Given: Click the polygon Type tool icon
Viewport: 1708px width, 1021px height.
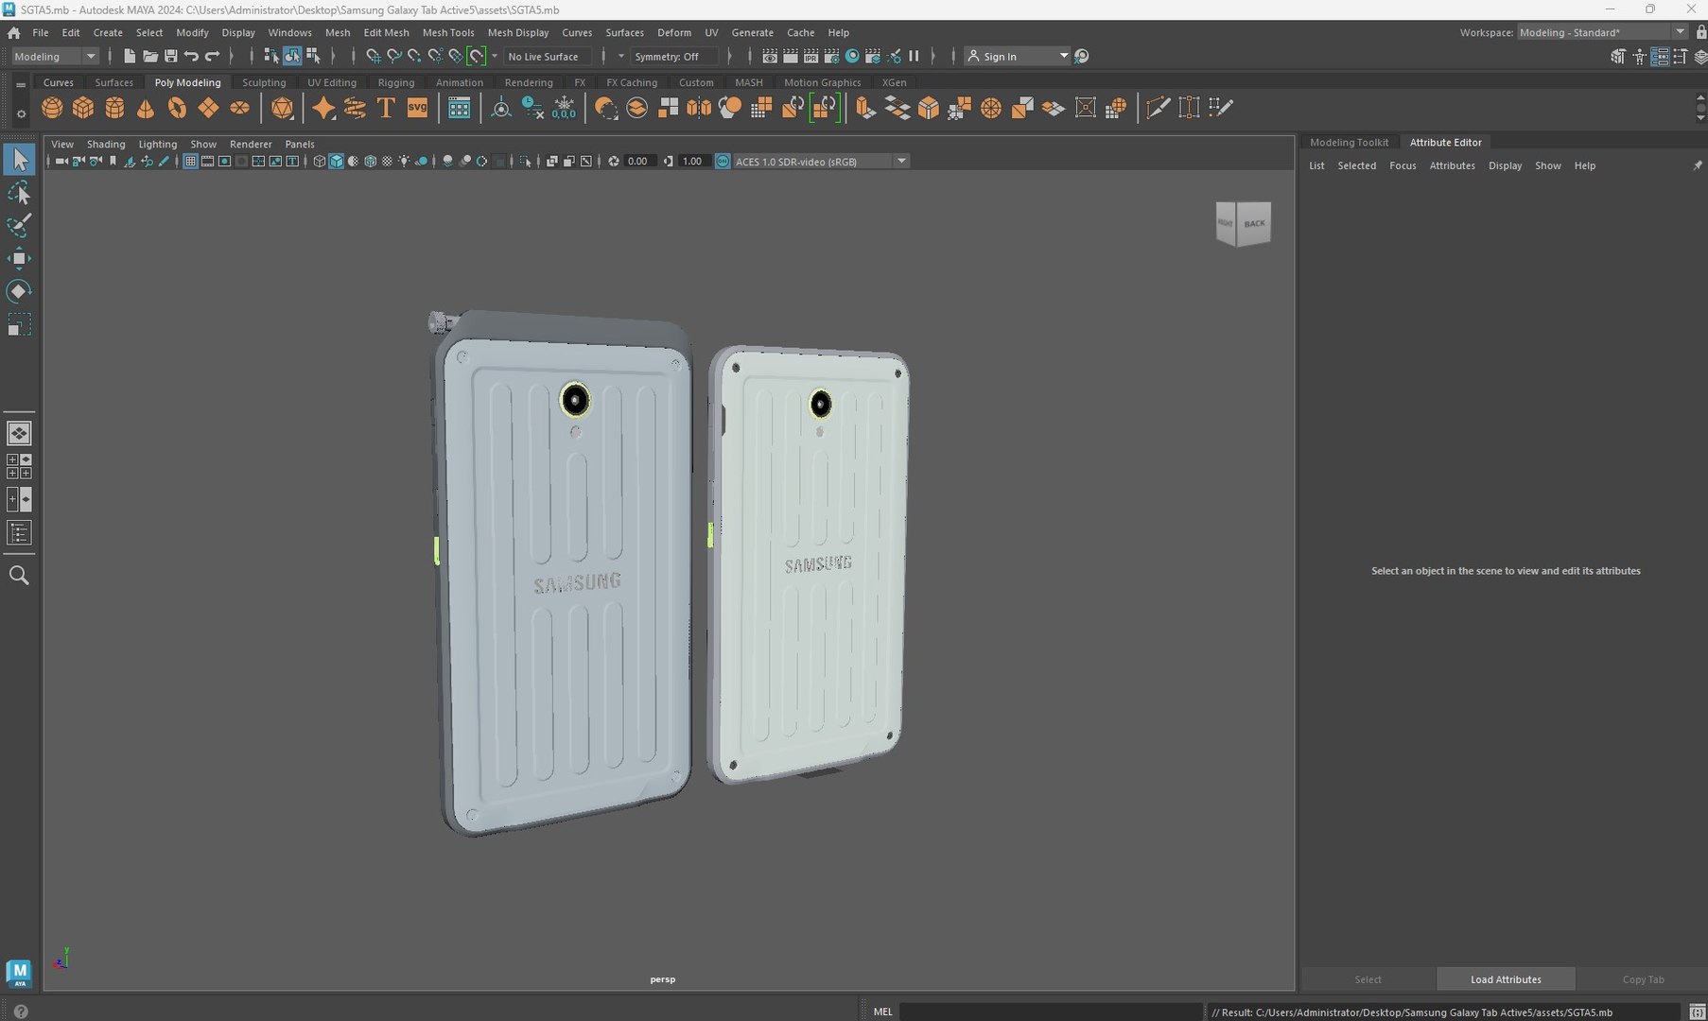Looking at the screenshot, I should pos(386,108).
